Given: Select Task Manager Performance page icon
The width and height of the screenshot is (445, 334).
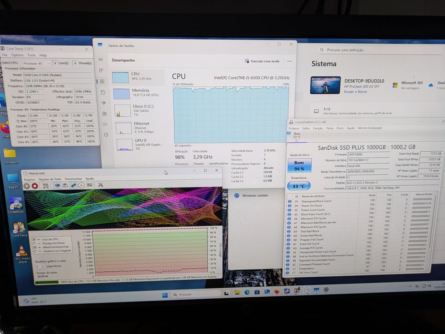Looking at the screenshot, I should coord(102,82).
